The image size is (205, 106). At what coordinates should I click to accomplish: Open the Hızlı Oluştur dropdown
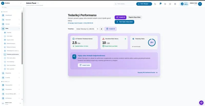(144, 4)
